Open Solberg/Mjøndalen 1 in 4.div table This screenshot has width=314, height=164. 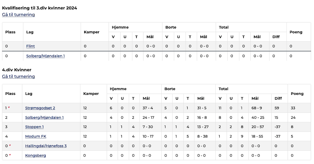pyautogui.click(x=45, y=118)
